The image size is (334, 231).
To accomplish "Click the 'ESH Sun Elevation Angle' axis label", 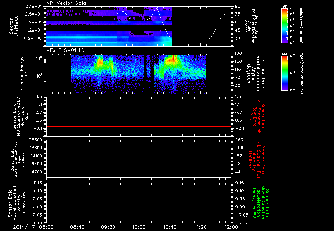I will 251,26.
